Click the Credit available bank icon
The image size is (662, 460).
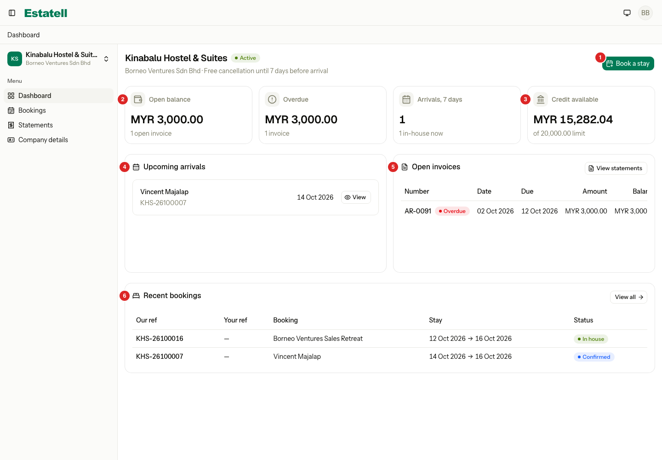[541, 99]
